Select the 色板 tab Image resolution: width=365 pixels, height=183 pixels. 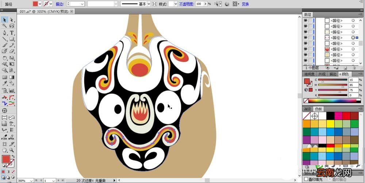(x=318, y=109)
